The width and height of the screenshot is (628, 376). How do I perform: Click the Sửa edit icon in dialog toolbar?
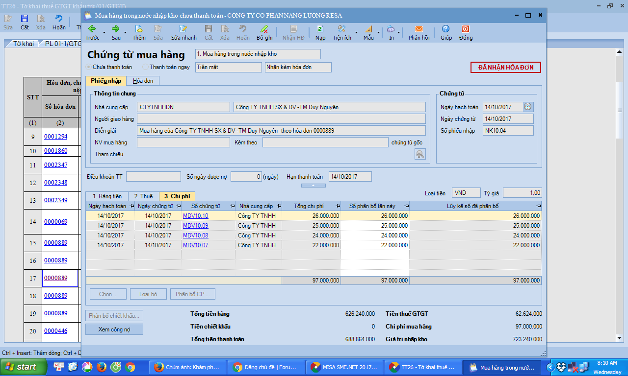click(158, 32)
